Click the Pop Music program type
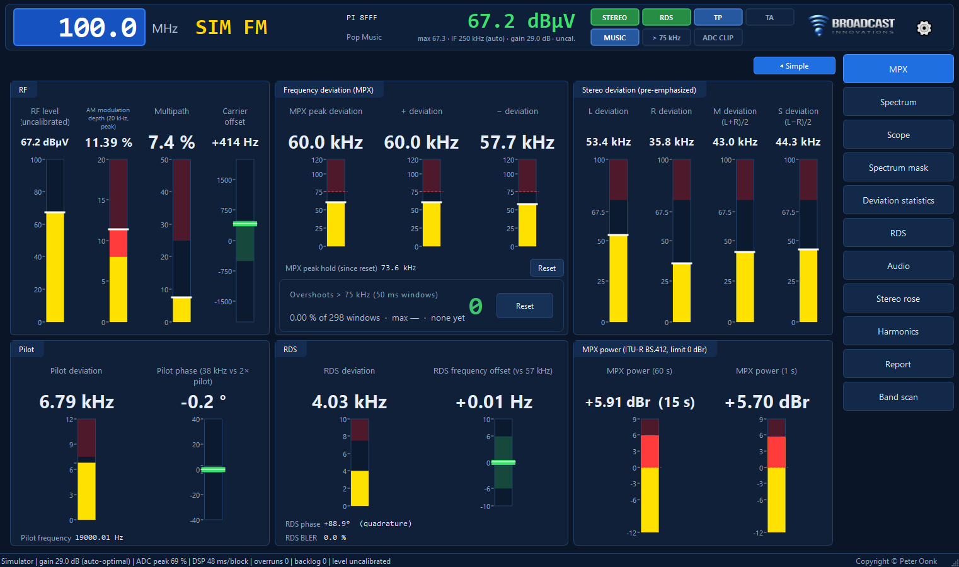 point(364,37)
